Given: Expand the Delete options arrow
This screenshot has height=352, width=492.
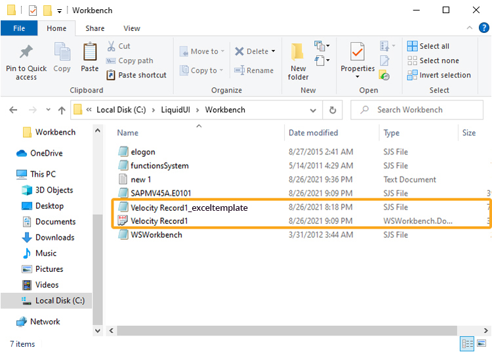Looking at the screenshot, I should 274,51.
